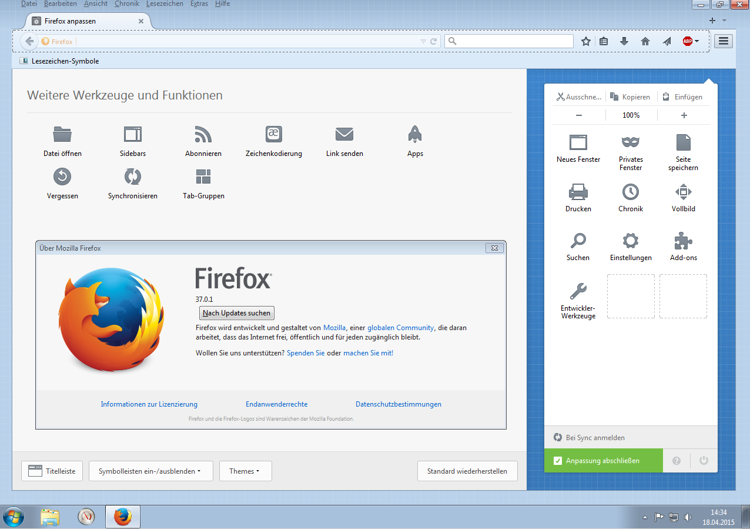Click the Windows Start button
The image size is (750, 529).
click(14, 517)
